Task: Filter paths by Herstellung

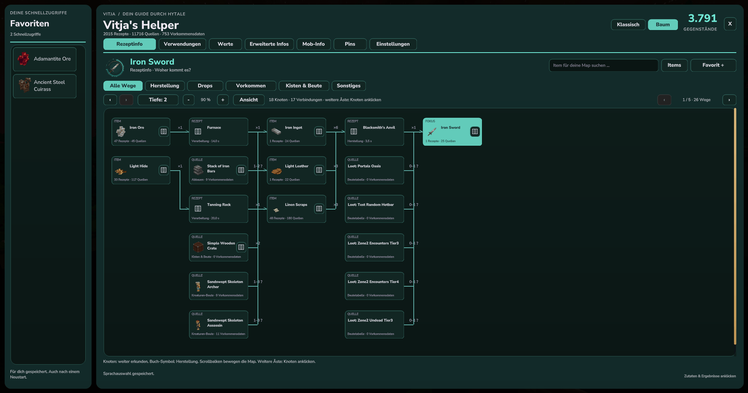Action: pos(165,86)
